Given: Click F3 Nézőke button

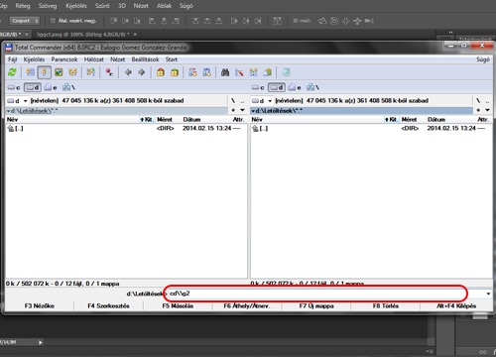Looking at the screenshot, I should click(x=40, y=306).
